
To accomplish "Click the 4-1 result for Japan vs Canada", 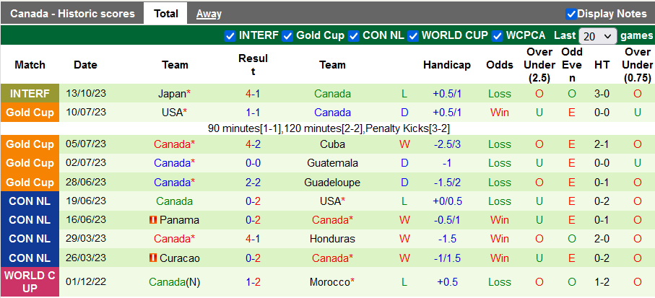I will (253, 94).
